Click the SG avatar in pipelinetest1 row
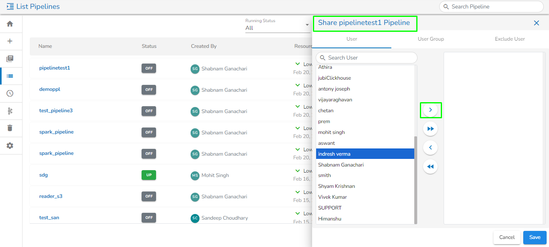Image resolution: width=549 pixels, height=247 pixels. [x=195, y=69]
